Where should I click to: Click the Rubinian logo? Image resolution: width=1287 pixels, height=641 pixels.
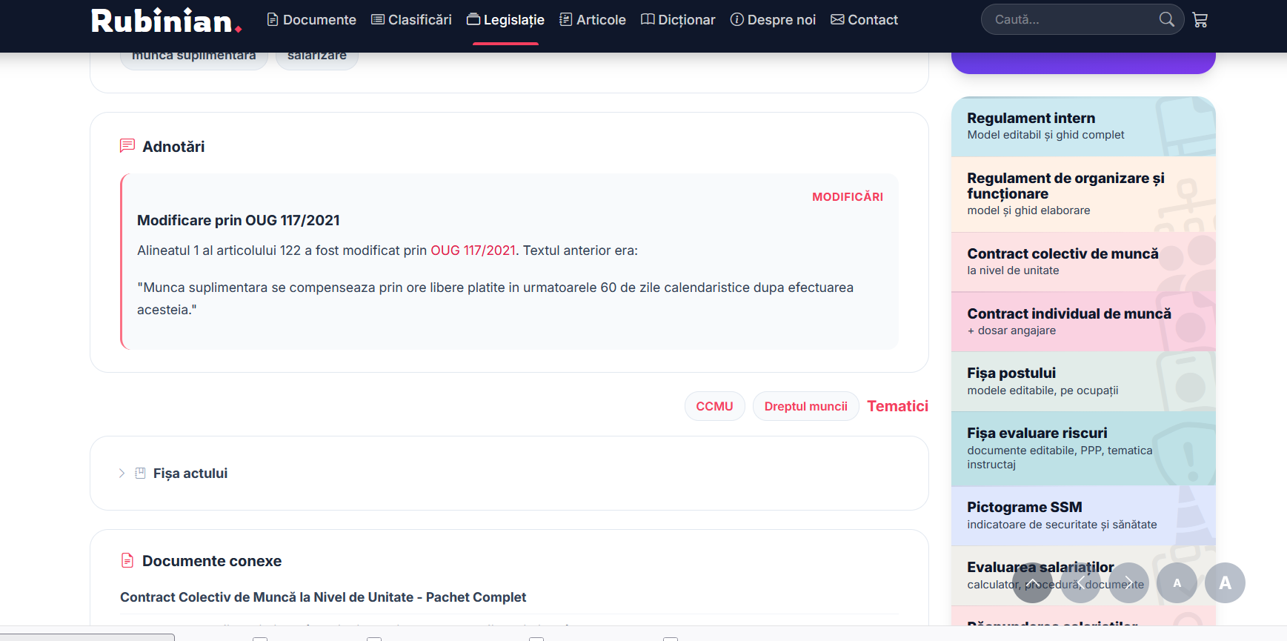click(166, 21)
